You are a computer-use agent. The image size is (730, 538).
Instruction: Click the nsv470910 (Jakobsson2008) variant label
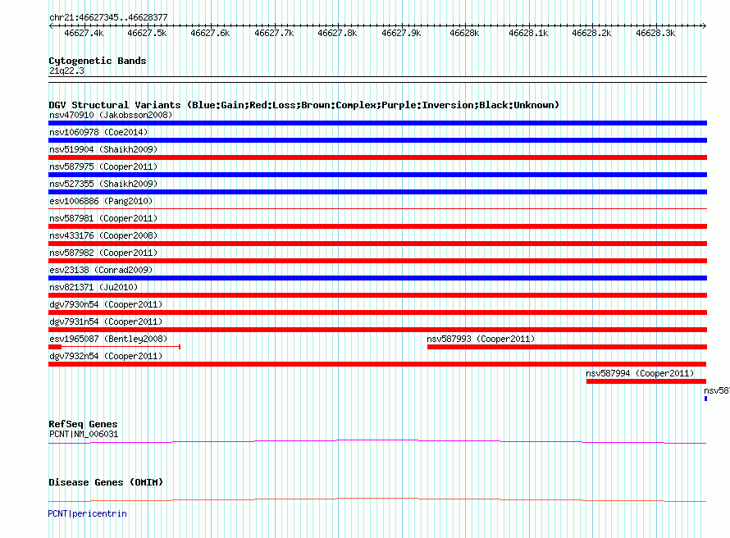click(111, 115)
